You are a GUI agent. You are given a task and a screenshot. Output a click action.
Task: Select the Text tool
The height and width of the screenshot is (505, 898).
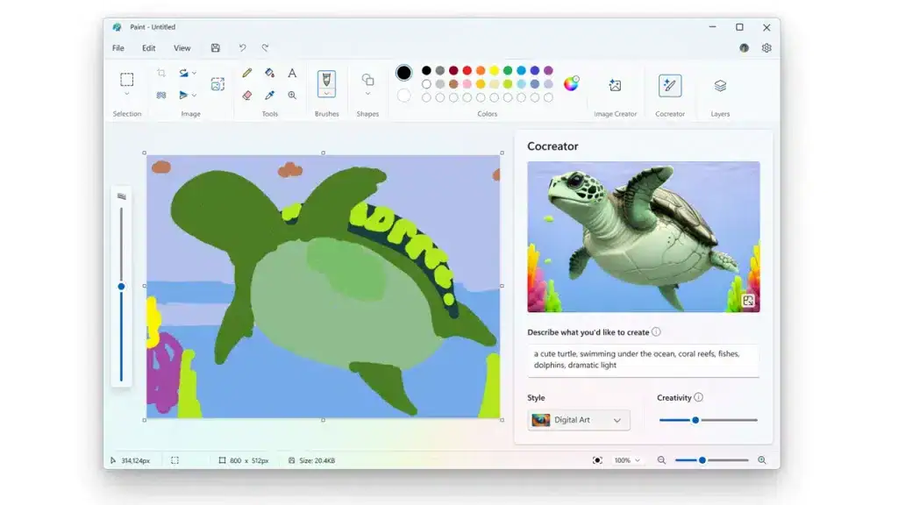pos(292,74)
